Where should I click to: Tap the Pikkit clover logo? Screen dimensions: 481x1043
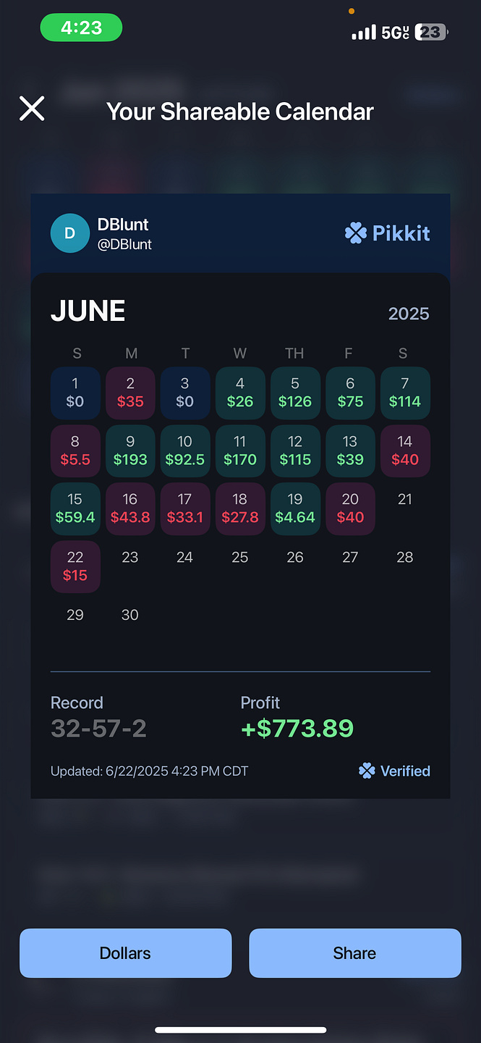pos(355,233)
